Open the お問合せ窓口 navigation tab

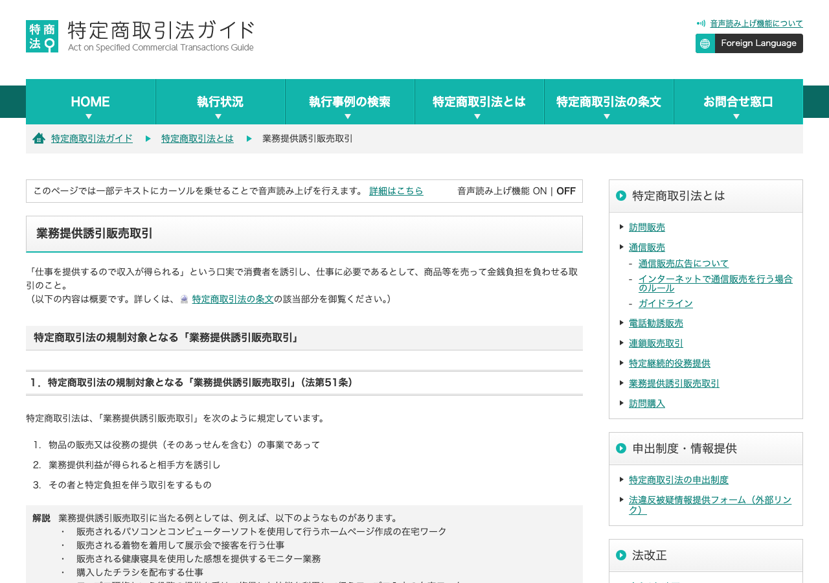pos(738,102)
